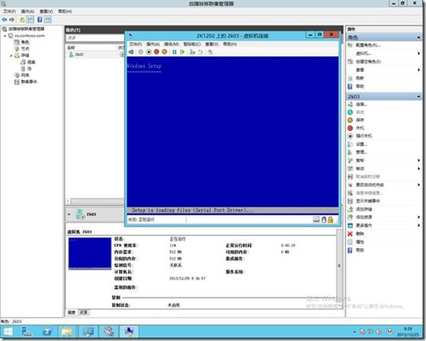Select 群集事件 node in the left tree
This screenshot has height=341, width=426.
pyautogui.click(x=28, y=82)
